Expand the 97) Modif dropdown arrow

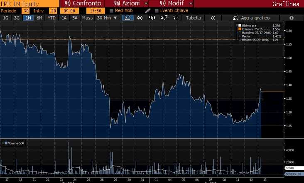click(191, 3)
